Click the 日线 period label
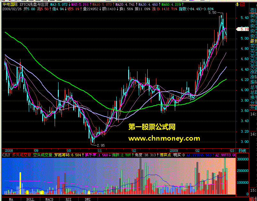Screen dimensions: 257x201 (x=242, y=151)
